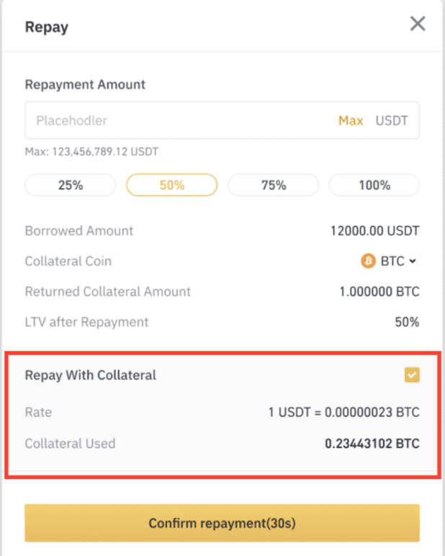The height and width of the screenshot is (556, 445).
Task: Click the 50% LTV after Repayment value
Action: coord(407,322)
